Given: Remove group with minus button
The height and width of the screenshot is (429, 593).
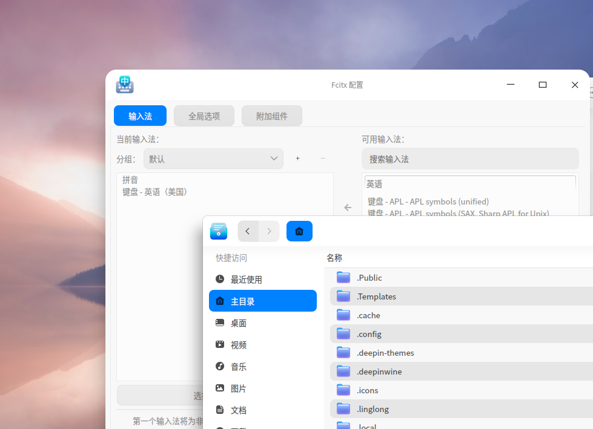Looking at the screenshot, I should tap(323, 159).
